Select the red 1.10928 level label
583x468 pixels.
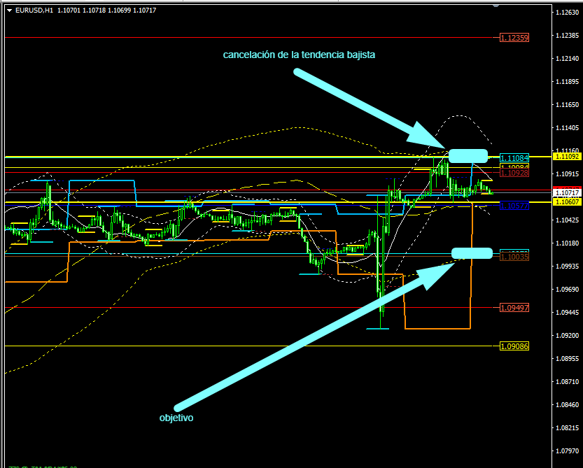(514, 173)
